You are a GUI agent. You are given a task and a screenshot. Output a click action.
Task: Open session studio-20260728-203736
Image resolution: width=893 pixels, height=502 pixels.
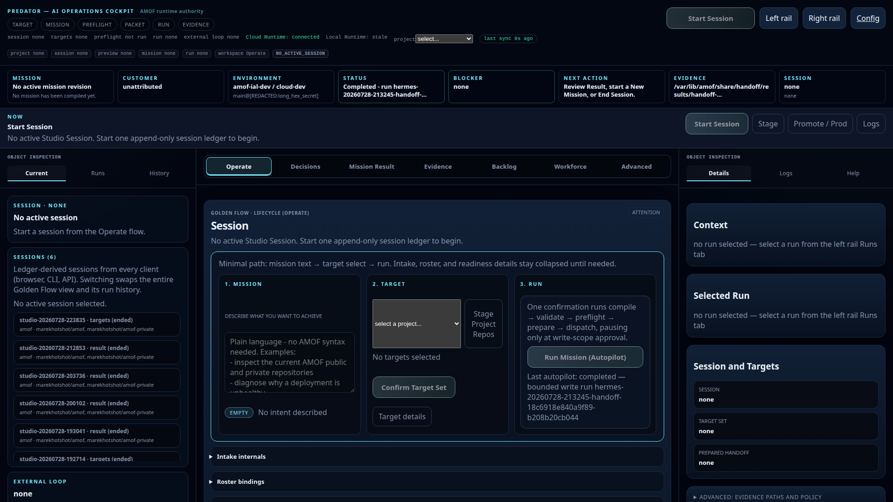[97, 380]
